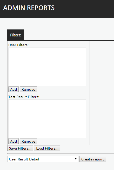114x170 pixels.
Task: Select the Filters tab
Action: point(16,35)
